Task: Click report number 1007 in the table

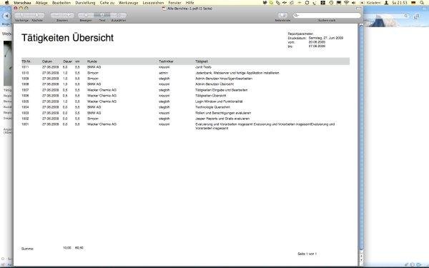Action: click(x=25, y=90)
